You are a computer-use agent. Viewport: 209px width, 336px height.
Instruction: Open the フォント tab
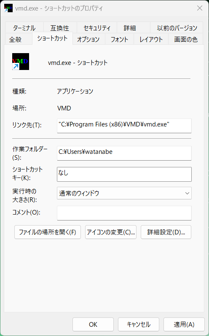point(119,39)
